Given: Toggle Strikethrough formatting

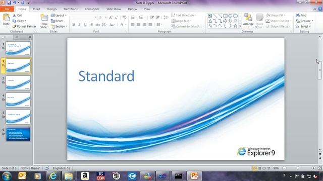Looking at the screenshot, I should pyautogui.click(x=97, y=25).
